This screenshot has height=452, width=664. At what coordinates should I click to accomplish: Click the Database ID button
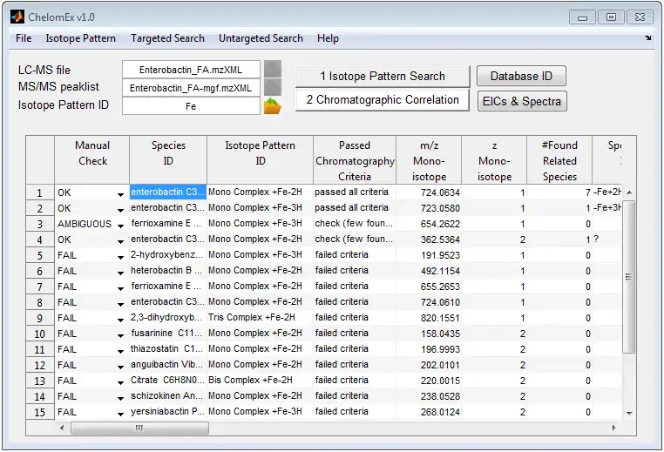click(x=521, y=76)
